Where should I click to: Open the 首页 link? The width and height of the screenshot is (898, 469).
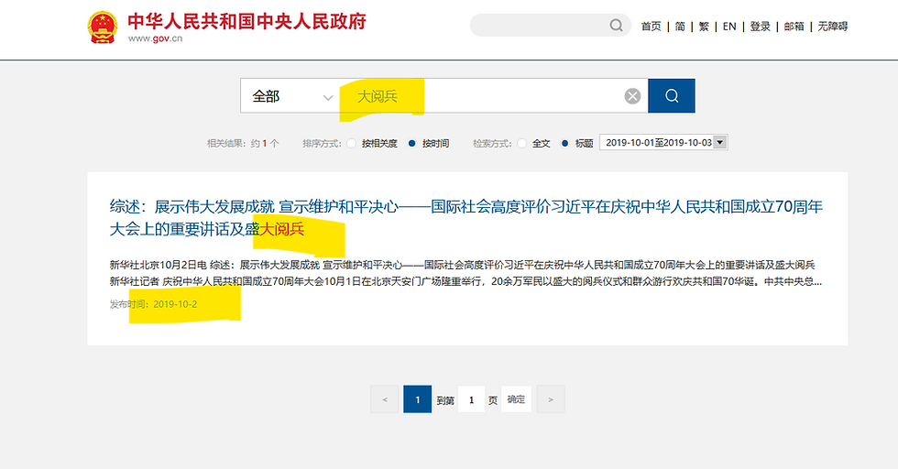[x=651, y=27]
